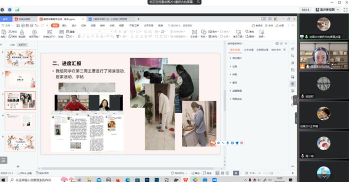Toggle italic formatting button
The width and height of the screenshot is (349, 182).
pyautogui.click(x=83, y=36)
